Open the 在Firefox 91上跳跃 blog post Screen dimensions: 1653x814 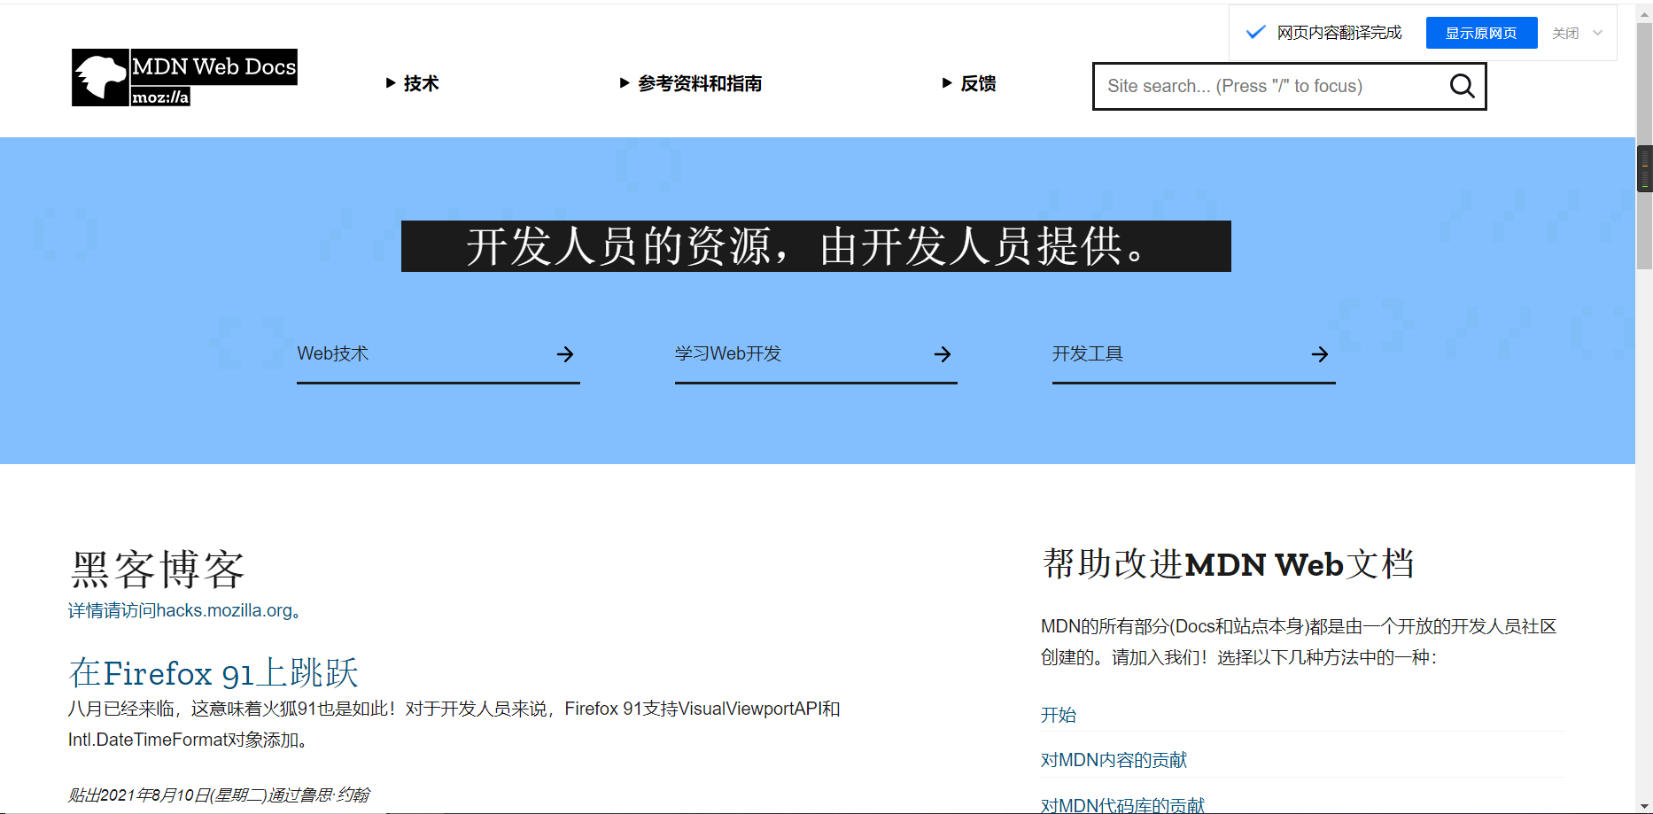tap(213, 673)
